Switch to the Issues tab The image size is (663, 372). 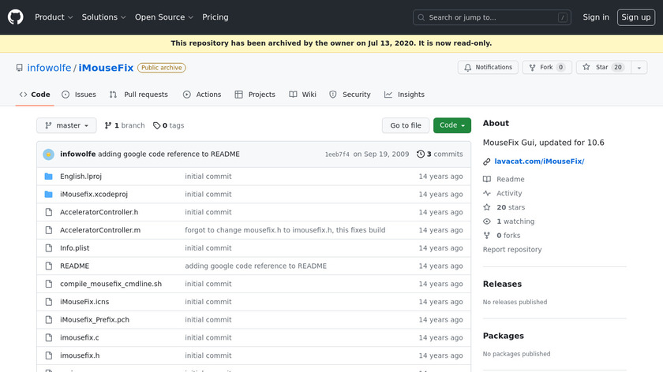point(79,95)
